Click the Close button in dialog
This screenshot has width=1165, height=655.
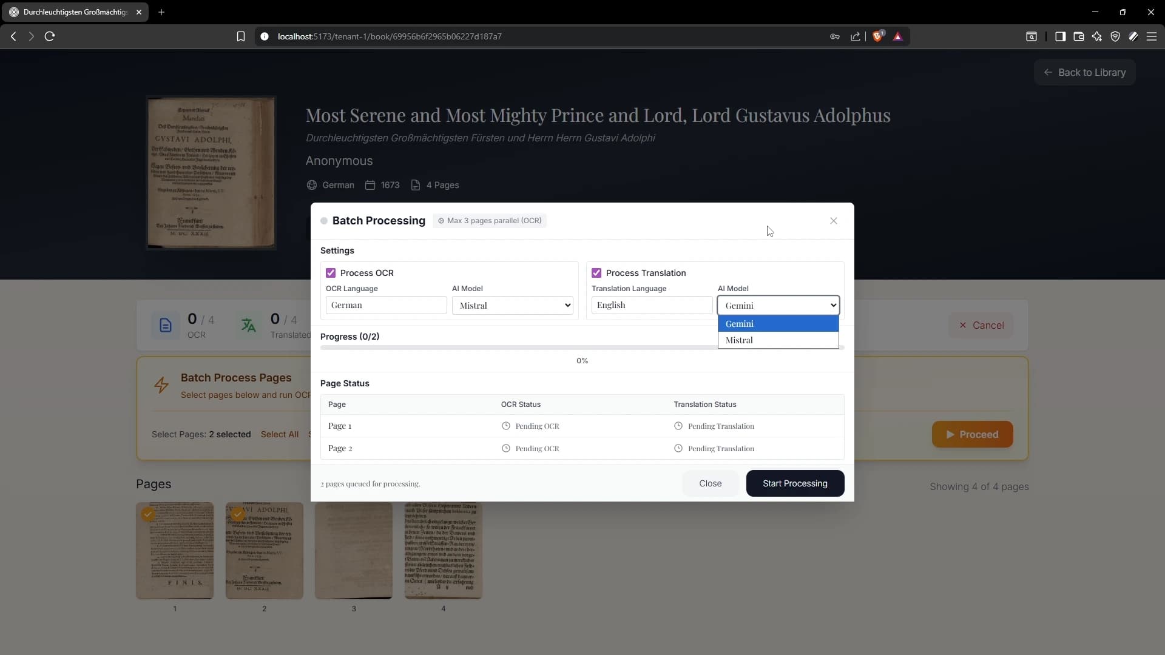click(710, 483)
